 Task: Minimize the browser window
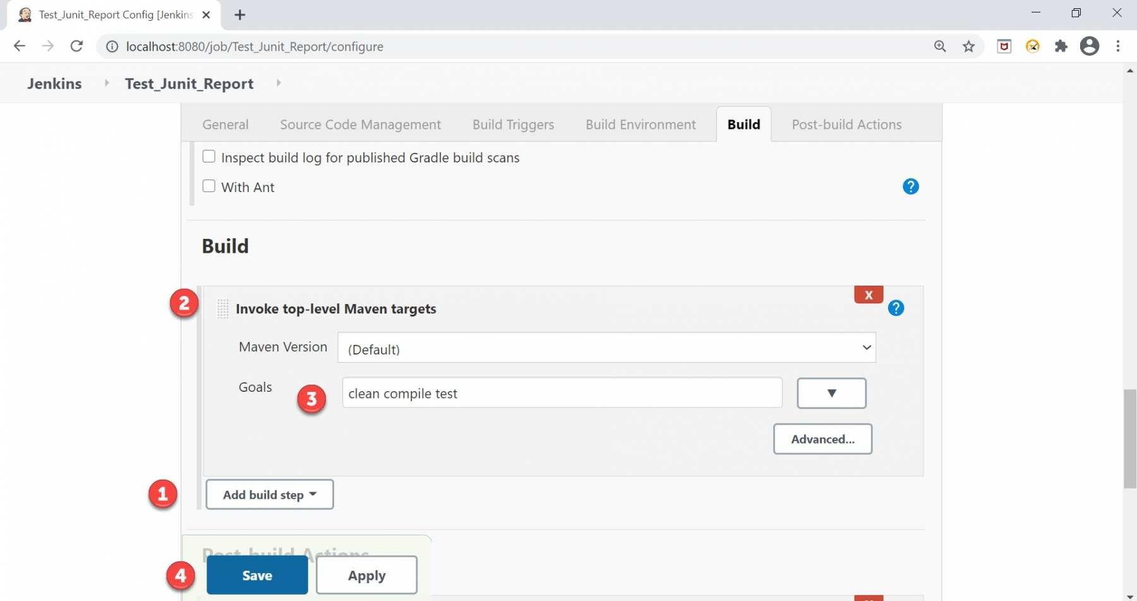pyautogui.click(x=1036, y=13)
